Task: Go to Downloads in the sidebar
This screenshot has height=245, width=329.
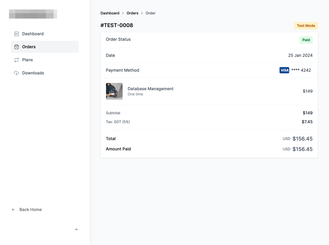Action: click(45, 73)
